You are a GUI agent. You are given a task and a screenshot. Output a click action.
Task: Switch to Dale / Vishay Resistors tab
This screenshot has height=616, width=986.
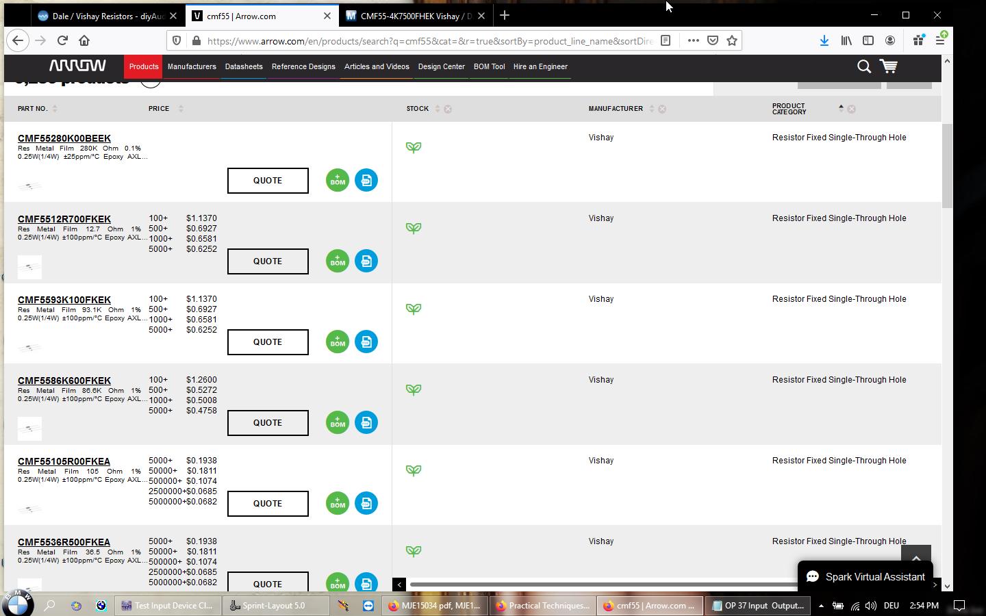coord(108,16)
